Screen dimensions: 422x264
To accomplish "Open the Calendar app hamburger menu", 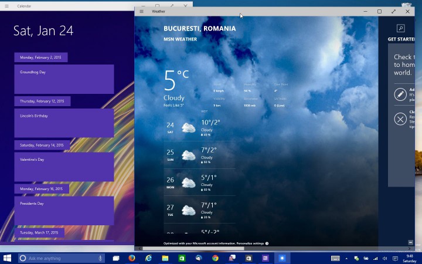I will [6, 6].
